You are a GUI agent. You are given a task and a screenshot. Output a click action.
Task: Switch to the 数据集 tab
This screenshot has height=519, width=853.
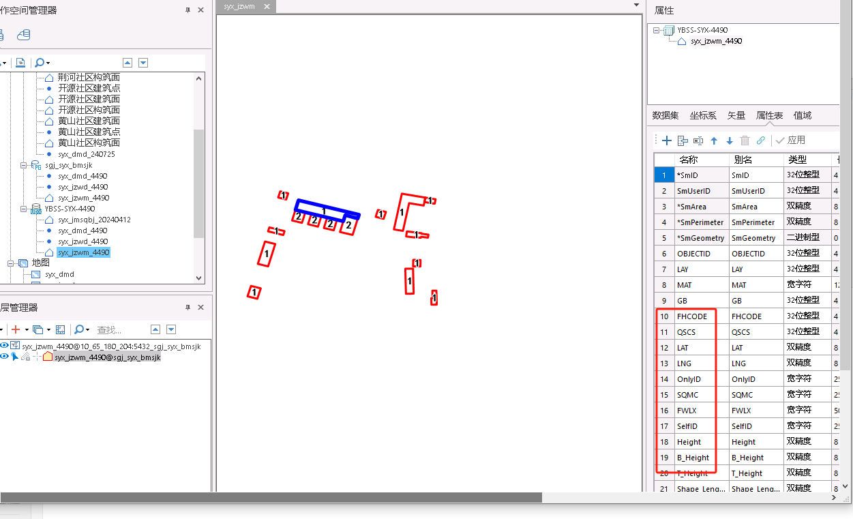pyautogui.click(x=665, y=116)
